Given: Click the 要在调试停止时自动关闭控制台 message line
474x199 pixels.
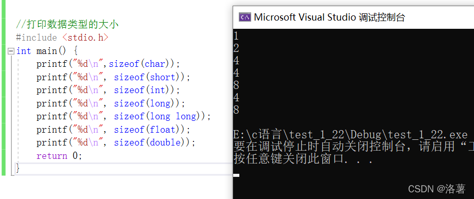Looking at the screenshot, I should [354, 147].
